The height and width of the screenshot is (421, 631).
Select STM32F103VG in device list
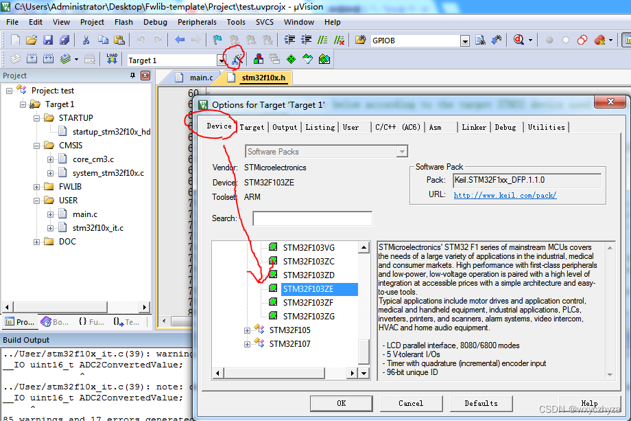[308, 248]
